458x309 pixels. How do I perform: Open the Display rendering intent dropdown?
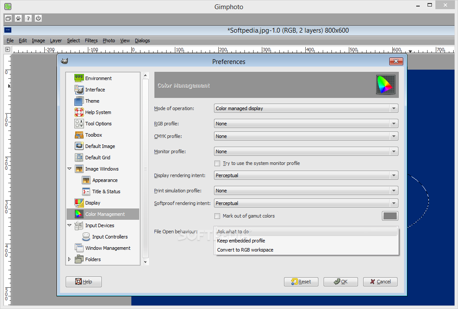(306, 175)
